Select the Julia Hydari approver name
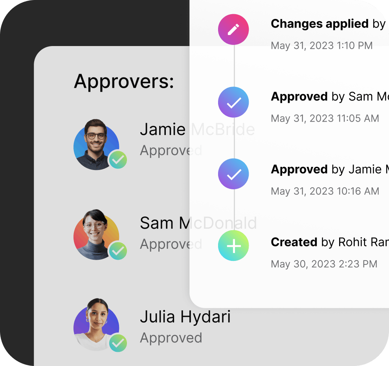This screenshot has width=389, height=366. (x=185, y=317)
